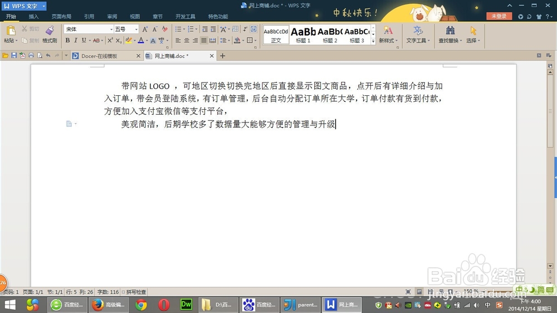Switch to the 引用 ribbon tab
This screenshot has width=557, height=313.
pos(89,16)
